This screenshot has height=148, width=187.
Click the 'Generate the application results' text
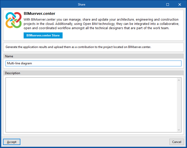click(x=78, y=47)
